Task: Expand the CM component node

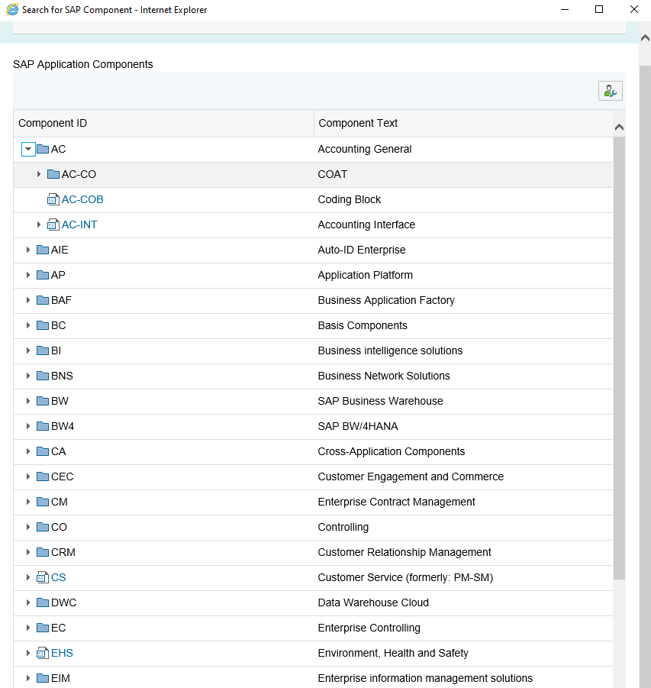Action: point(28,502)
